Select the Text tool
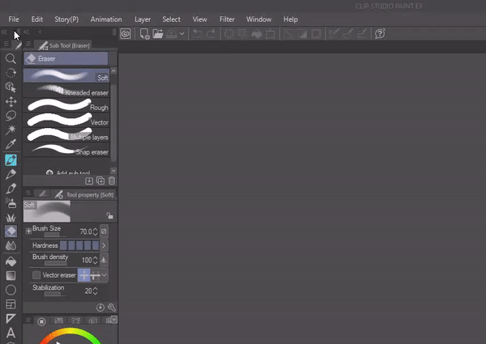 point(11,333)
